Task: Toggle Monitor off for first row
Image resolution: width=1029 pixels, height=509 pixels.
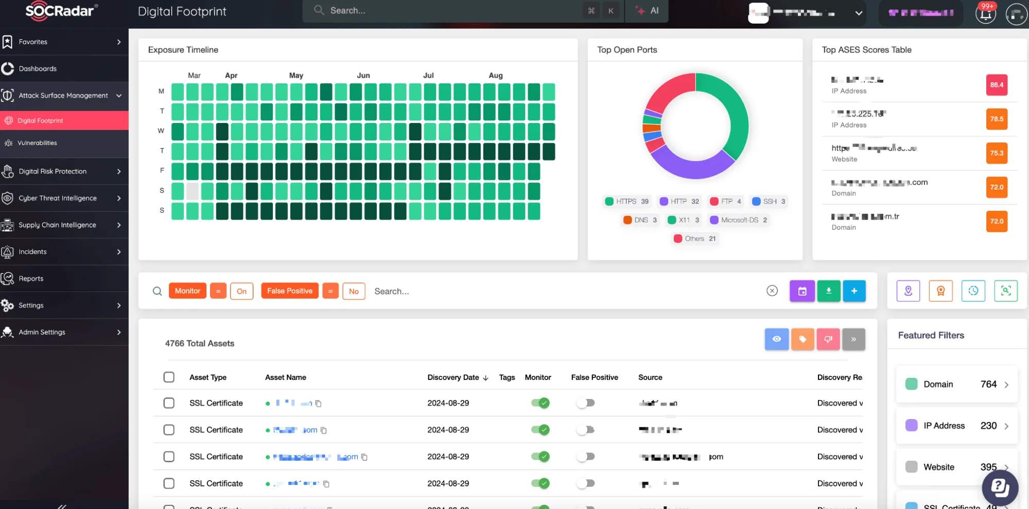Action: (x=540, y=403)
